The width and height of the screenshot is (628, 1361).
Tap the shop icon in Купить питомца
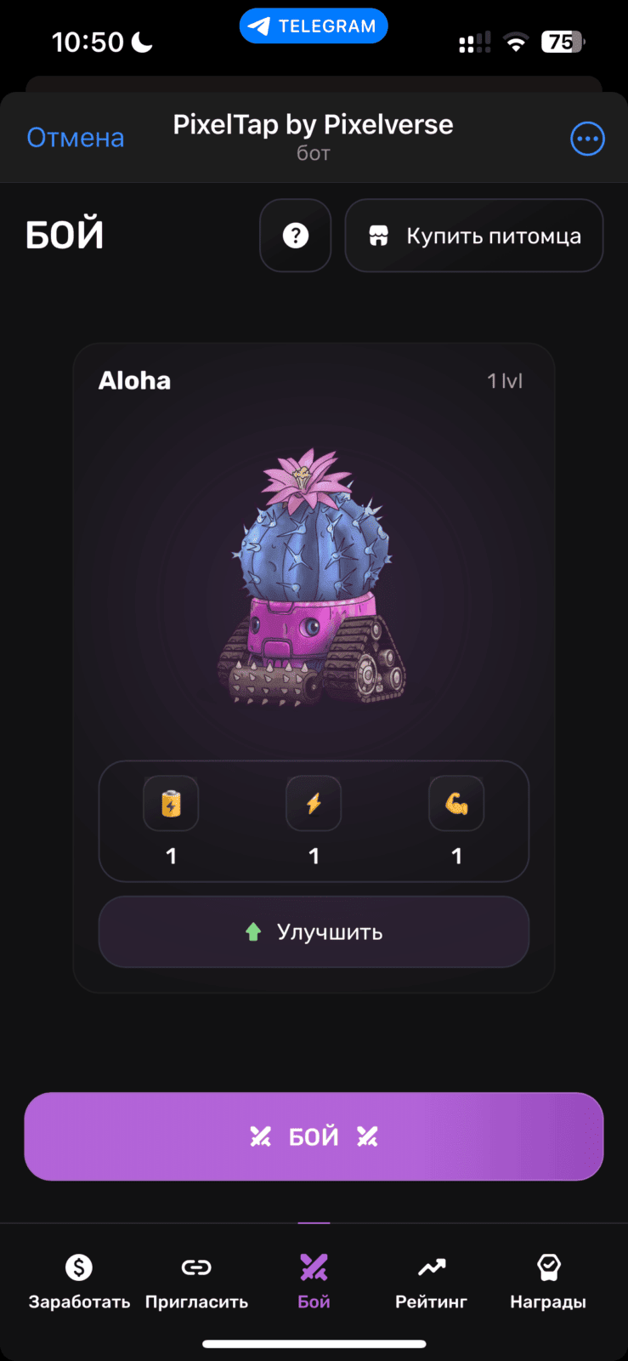(379, 236)
